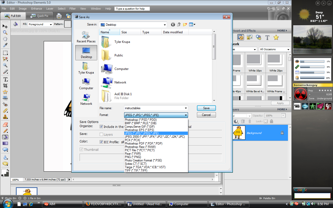Viewport: 333px width, 208px height.
Task: Click the Cancel button
Action: (206, 115)
